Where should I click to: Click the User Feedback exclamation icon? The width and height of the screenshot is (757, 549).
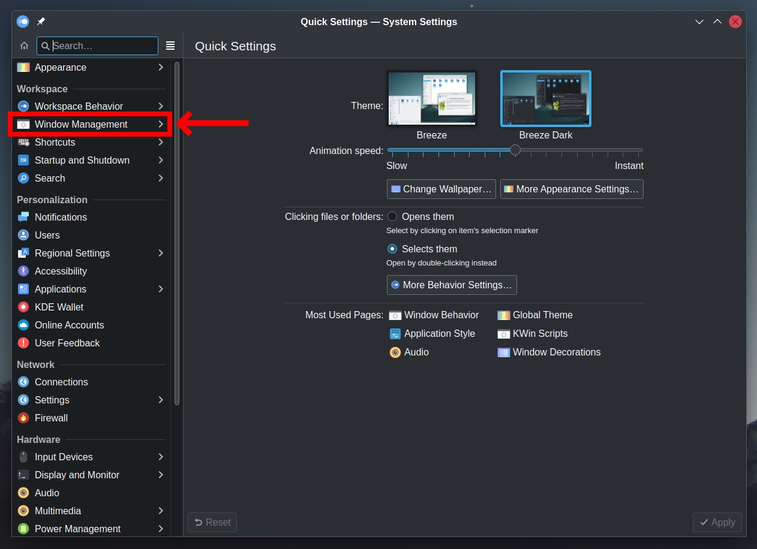23,343
